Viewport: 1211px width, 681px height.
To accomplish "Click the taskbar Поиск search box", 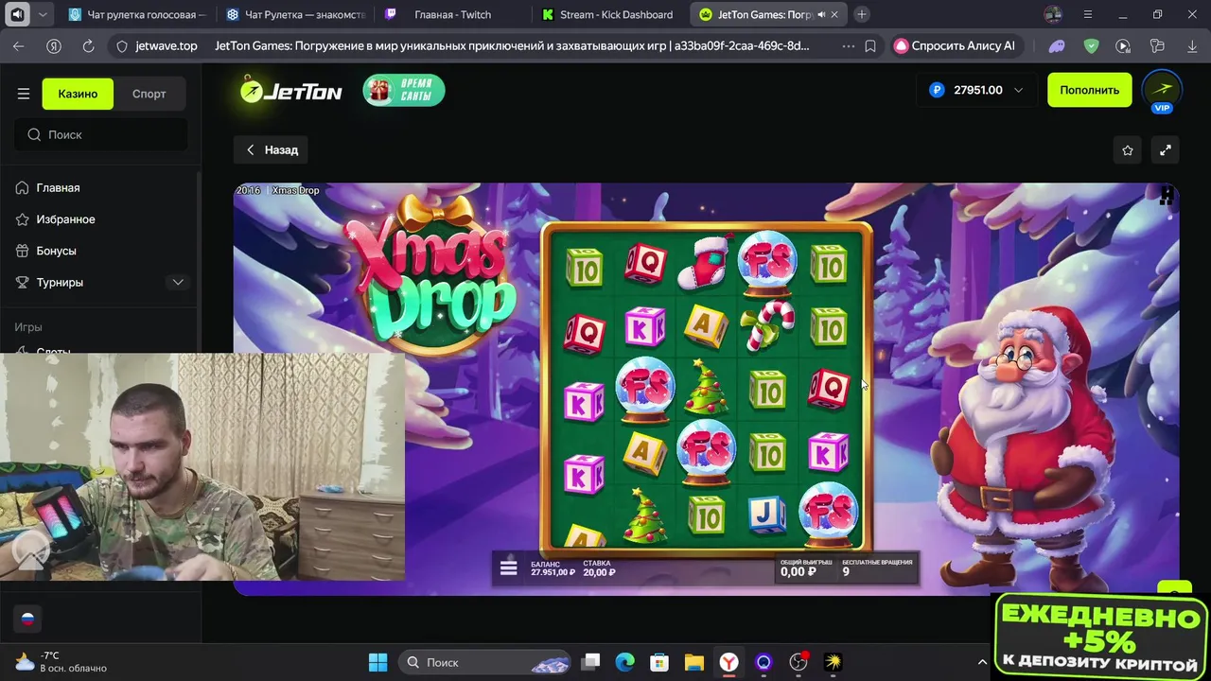I will (x=483, y=662).
